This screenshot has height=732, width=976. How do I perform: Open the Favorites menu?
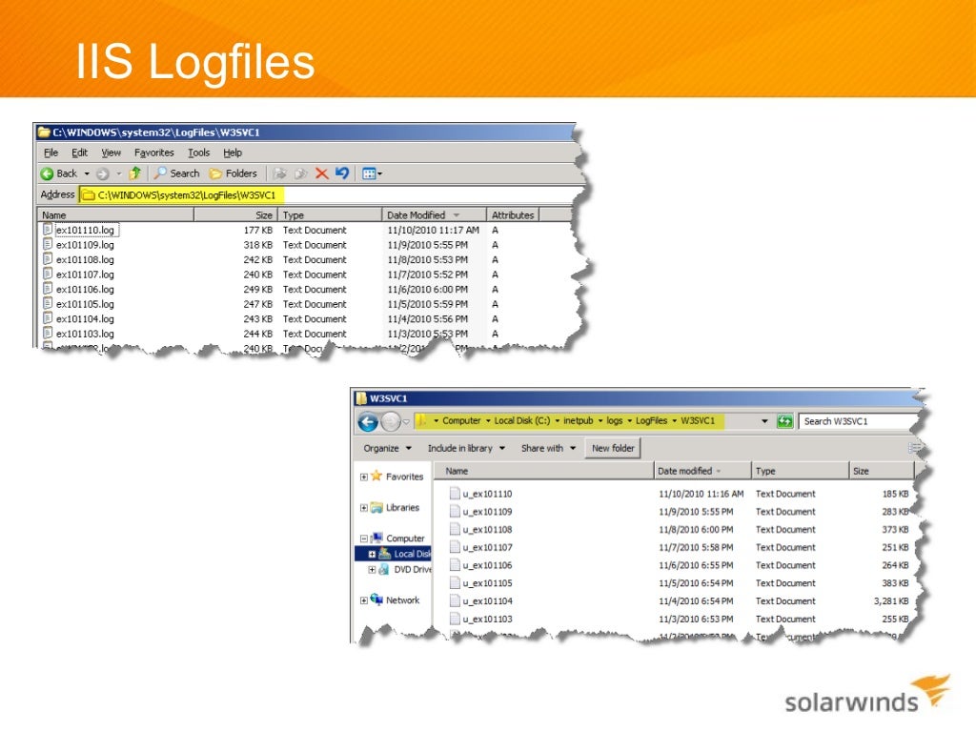coord(153,152)
